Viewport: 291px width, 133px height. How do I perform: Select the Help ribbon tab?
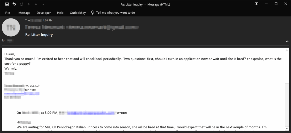60,13
